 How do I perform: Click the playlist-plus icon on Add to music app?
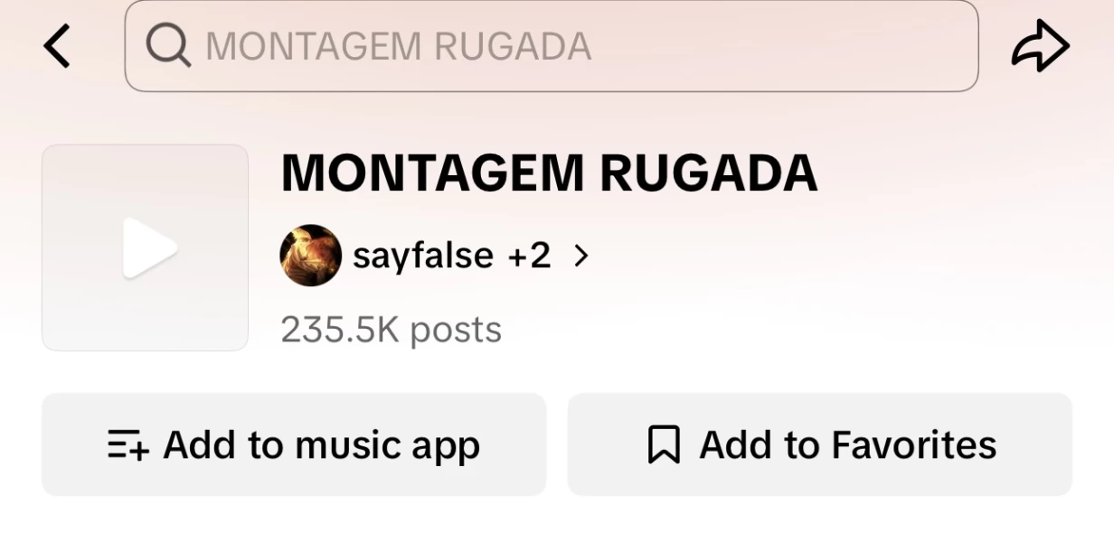tap(128, 445)
